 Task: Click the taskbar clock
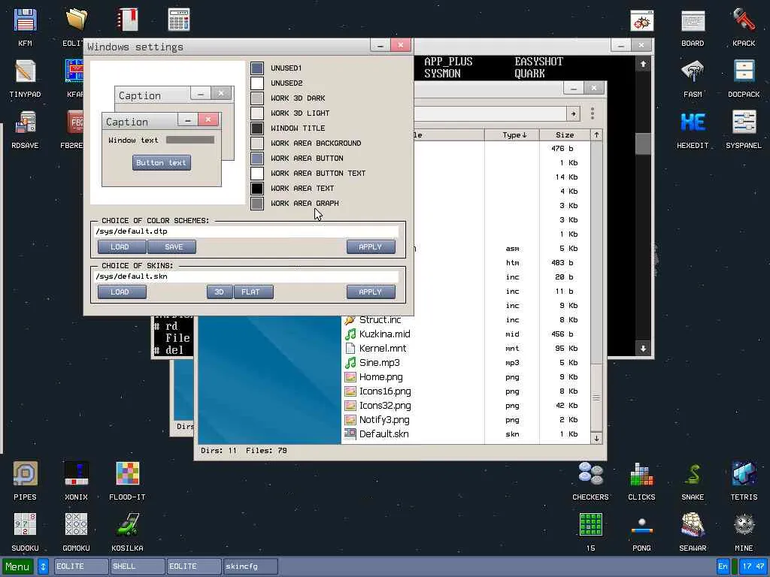click(x=753, y=566)
